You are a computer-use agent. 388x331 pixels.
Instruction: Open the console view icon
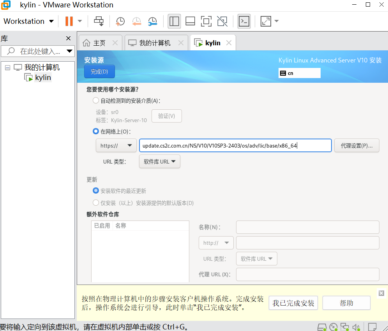coord(244,21)
